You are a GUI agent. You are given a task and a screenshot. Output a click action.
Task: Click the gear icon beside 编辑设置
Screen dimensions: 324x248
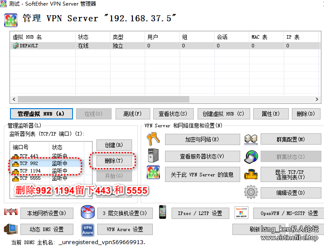point(251,192)
